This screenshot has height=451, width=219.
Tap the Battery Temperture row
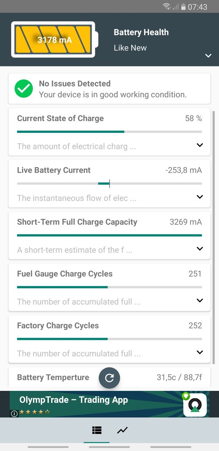pyautogui.click(x=109, y=377)
